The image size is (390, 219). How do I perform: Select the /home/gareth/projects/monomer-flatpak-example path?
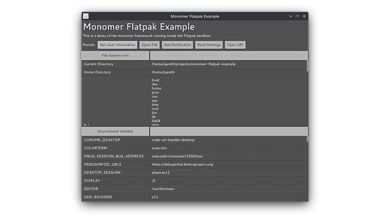(x=193, y=64)
